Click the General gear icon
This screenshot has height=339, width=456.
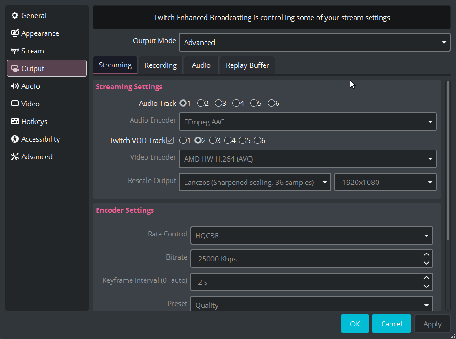[14, 15]
